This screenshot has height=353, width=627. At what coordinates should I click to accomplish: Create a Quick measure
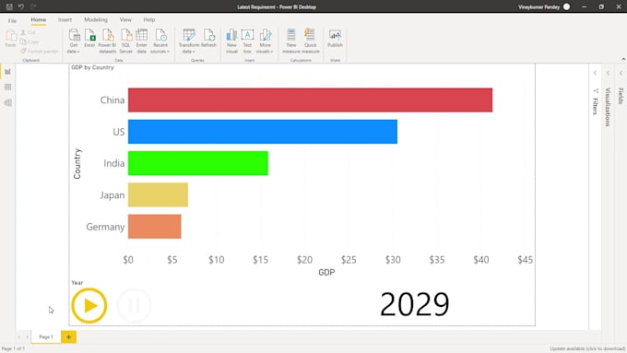[x=311, y=41]
